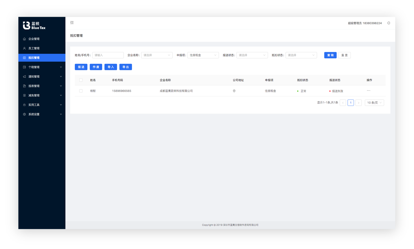The width and height of the screenshot is (414, 249).
Task: Expand the 系统设置 submenu chevron
Action: [x=61, y=114]
